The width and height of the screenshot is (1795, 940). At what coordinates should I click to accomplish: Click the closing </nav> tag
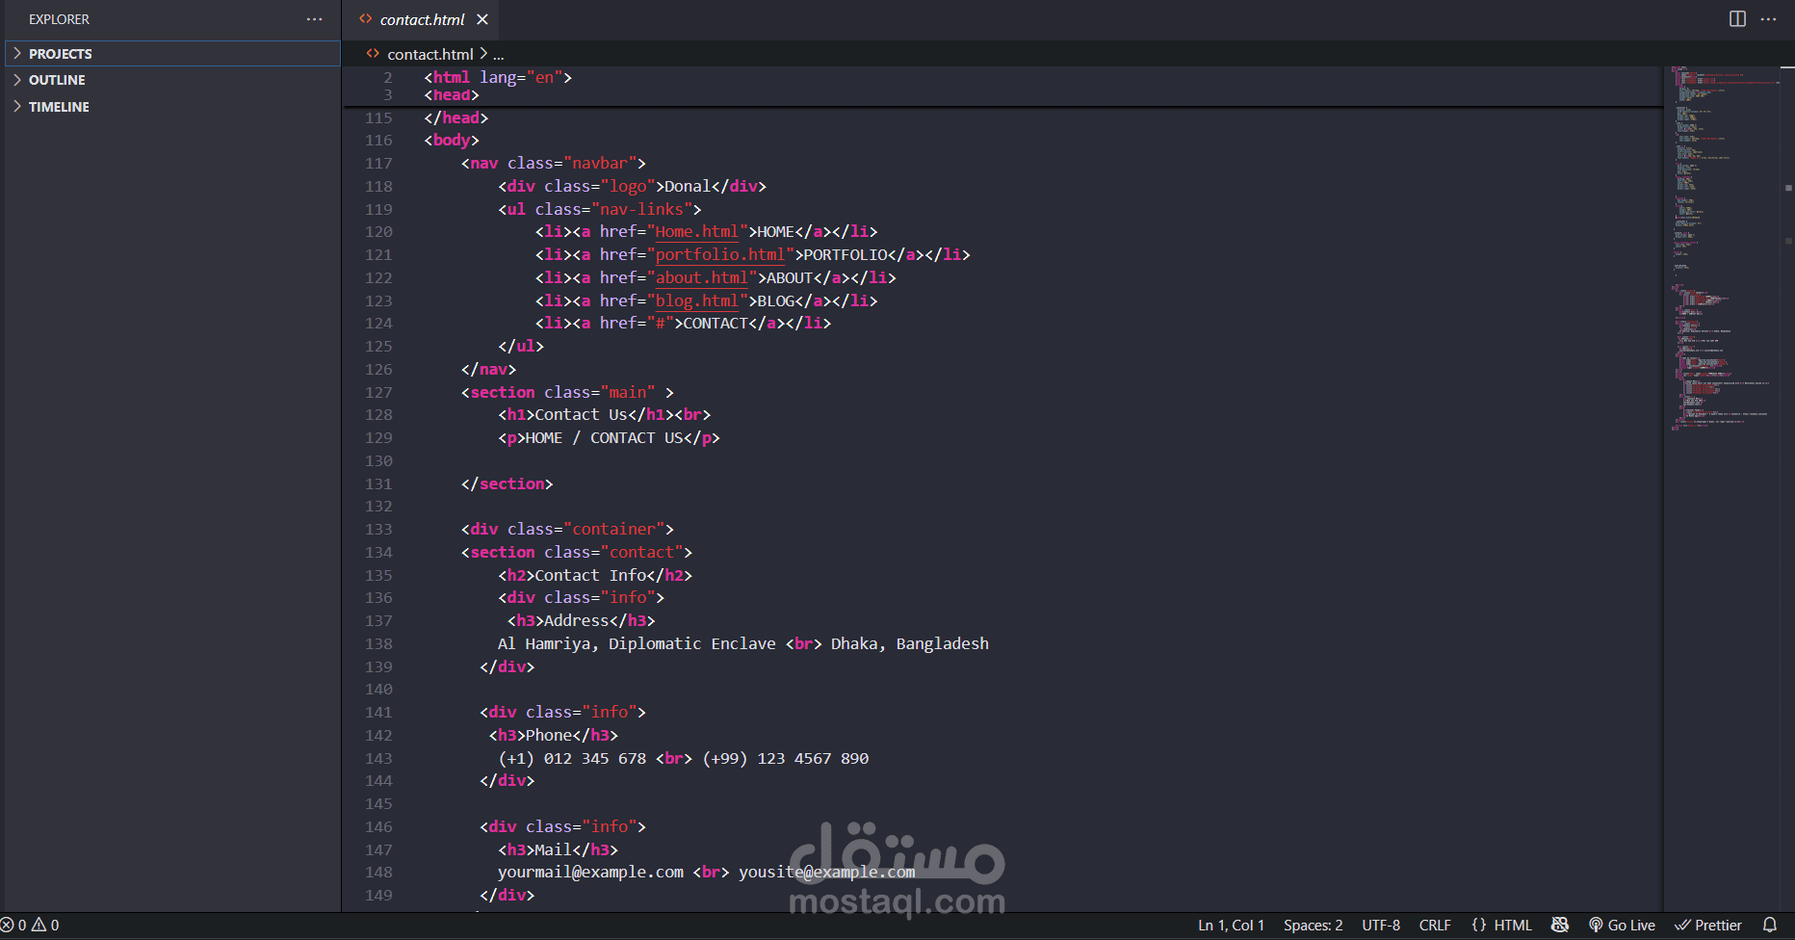click(x=489, y=369)
